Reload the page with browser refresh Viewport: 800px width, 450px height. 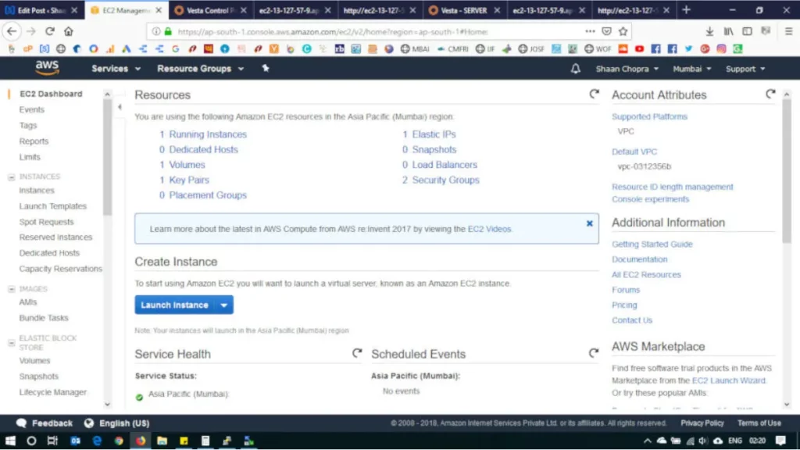tap(49, 31)
